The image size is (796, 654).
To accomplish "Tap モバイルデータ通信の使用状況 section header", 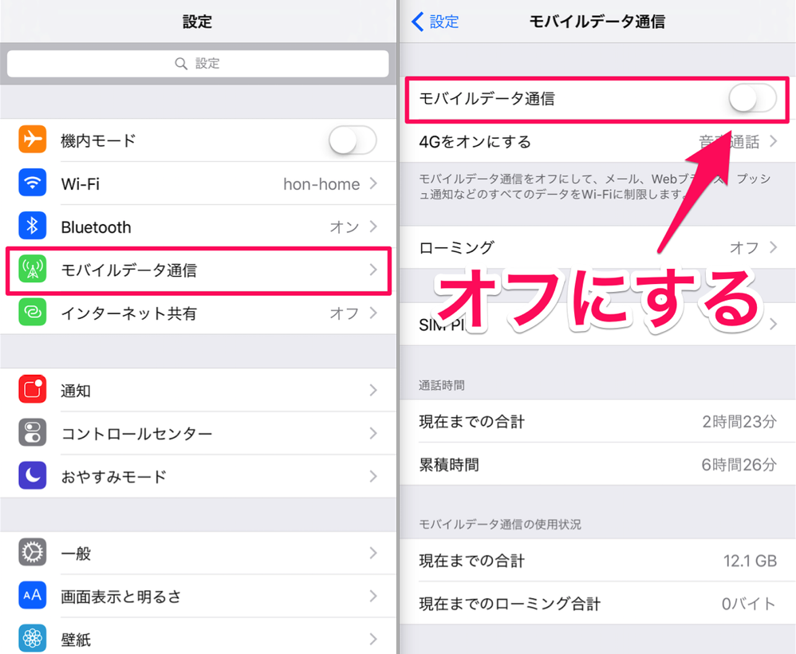I will pyautogui.click(x=500, y=525).
